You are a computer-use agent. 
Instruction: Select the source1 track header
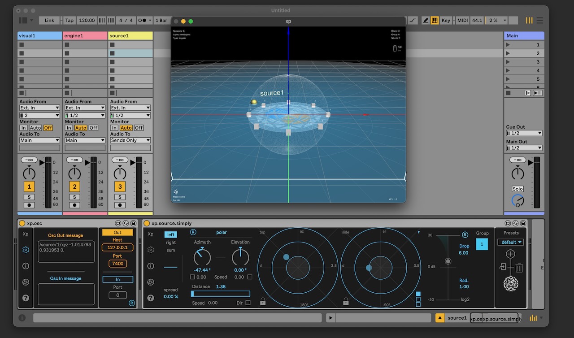[x=130, y=35]
